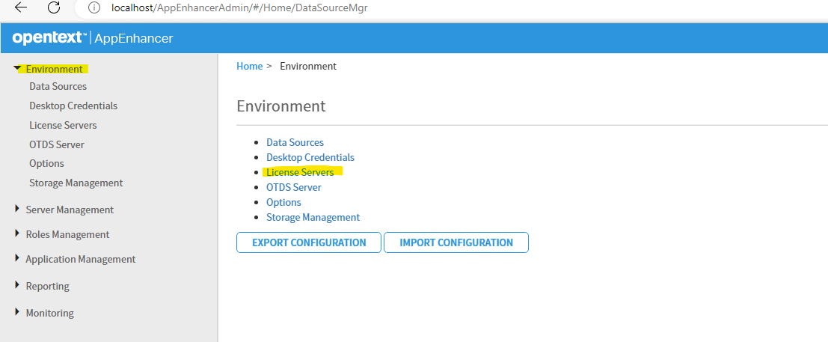Select Desktop Credentials in the sidebar

tap(73, 106)
